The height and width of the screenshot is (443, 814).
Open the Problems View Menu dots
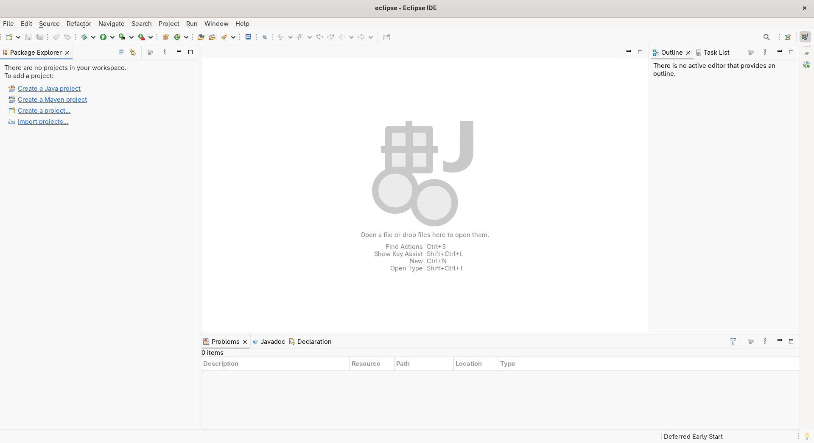[765, 342]
